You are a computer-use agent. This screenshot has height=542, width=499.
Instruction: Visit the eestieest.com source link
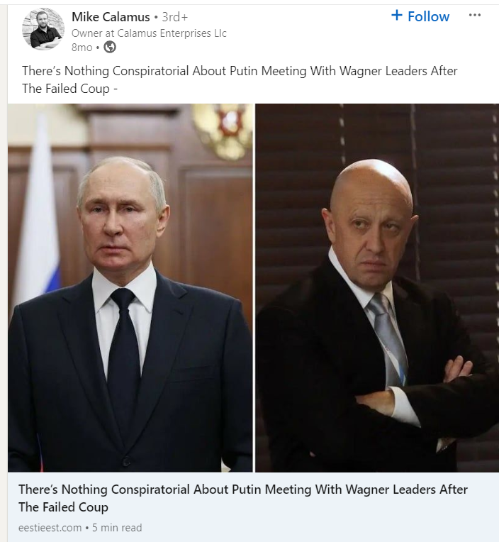pos(50,528)
